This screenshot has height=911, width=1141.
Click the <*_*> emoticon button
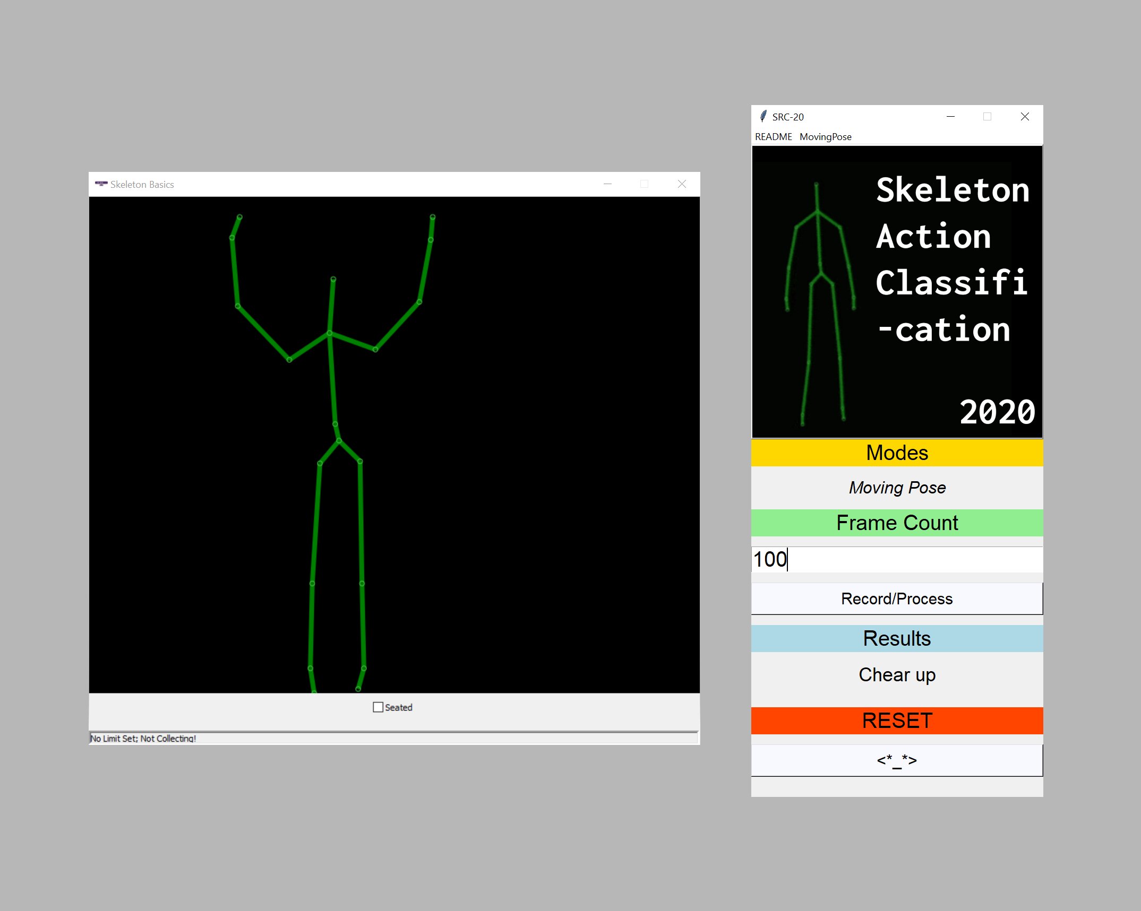(x=896, y=760)
